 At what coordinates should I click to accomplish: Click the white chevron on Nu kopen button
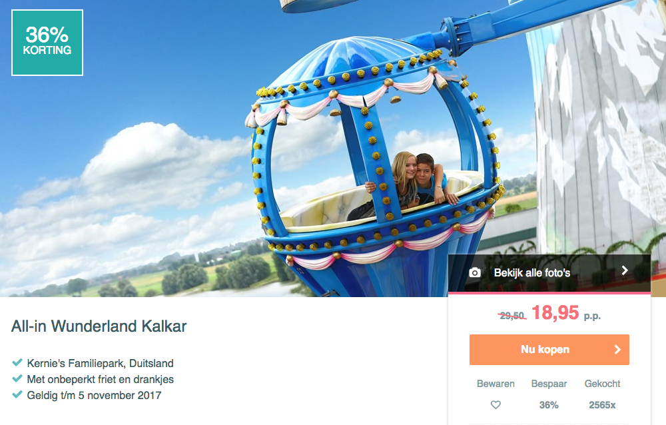point(617,350)
